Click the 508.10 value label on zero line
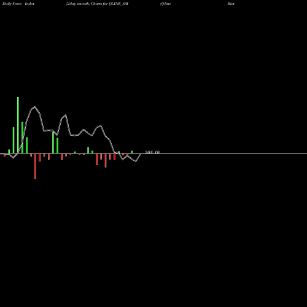 152,152
